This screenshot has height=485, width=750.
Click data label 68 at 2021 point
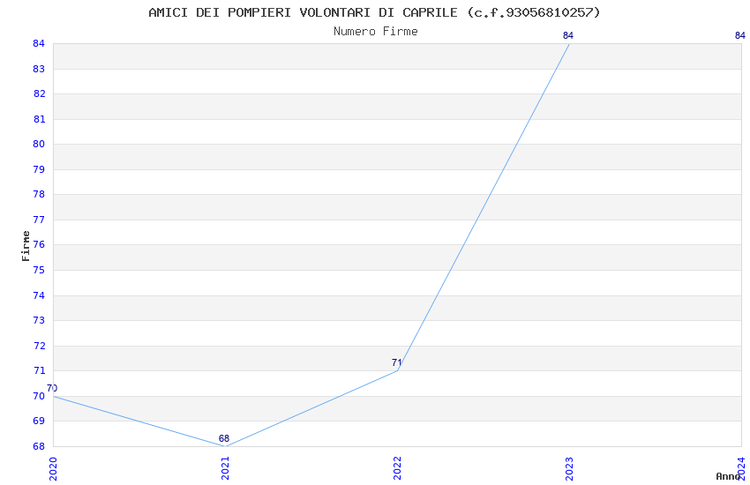click(224, 438)
